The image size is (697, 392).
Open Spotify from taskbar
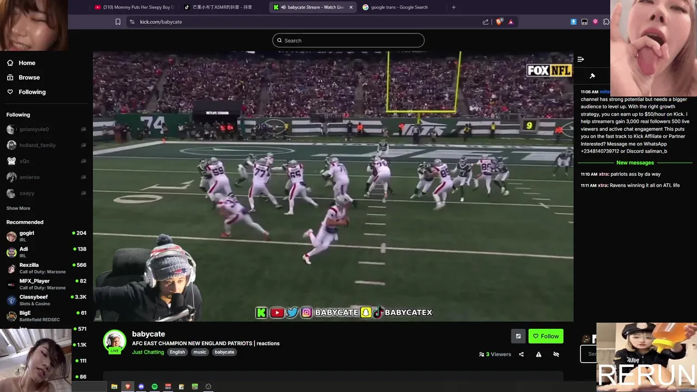(155, 387)
